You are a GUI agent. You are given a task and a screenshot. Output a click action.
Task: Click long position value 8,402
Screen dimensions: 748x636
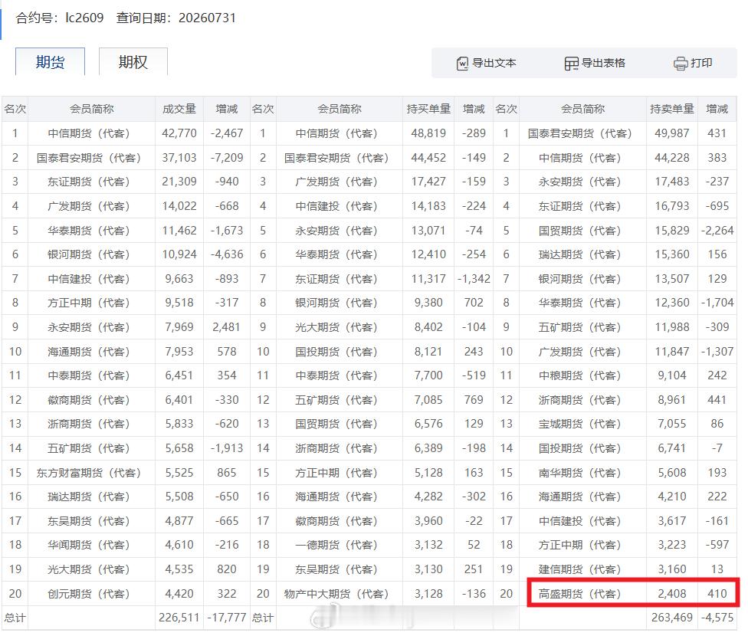(x=428, y=327)
